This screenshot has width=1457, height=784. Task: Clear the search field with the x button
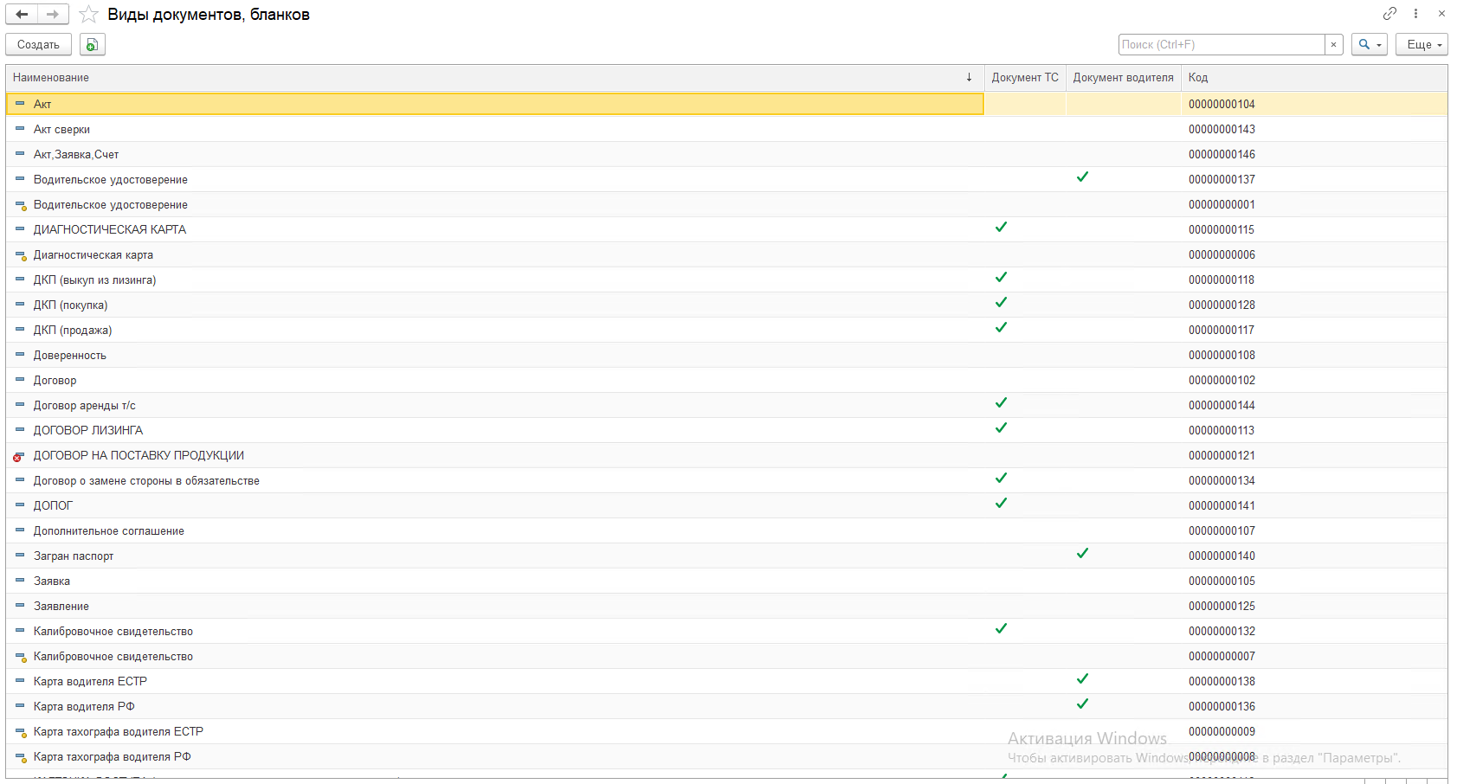(x=1333, y=44)
